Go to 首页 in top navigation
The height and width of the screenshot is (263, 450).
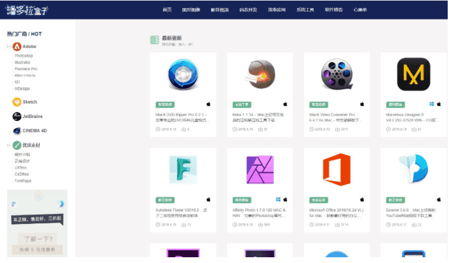point(167,10)
